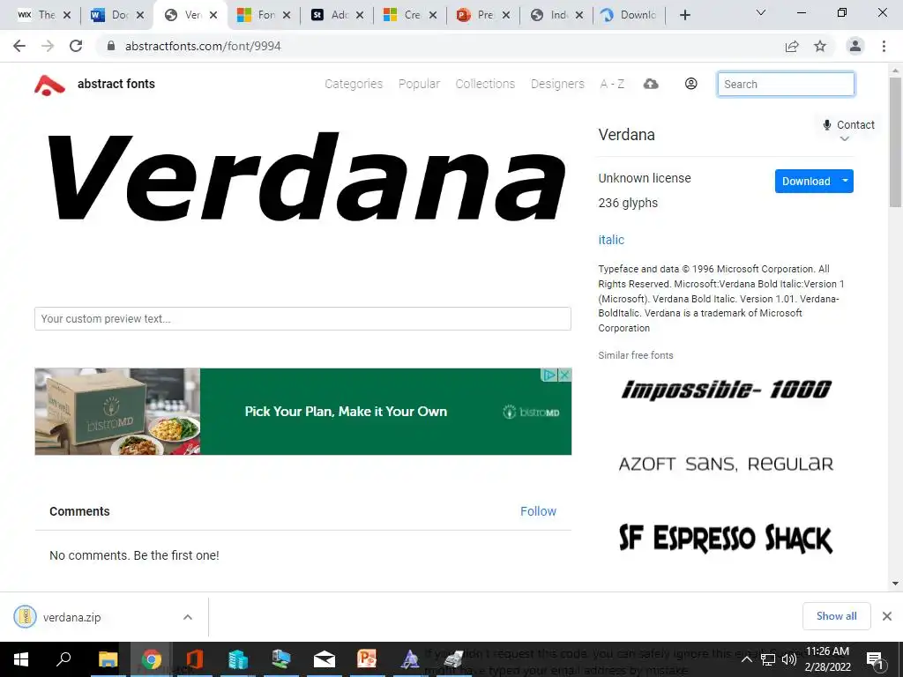Click the padlock site info icon
The image size is (903, 677).
tap(111, 46)
